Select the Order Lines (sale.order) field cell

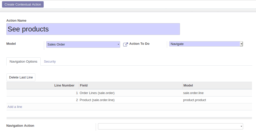click(97, 93)
